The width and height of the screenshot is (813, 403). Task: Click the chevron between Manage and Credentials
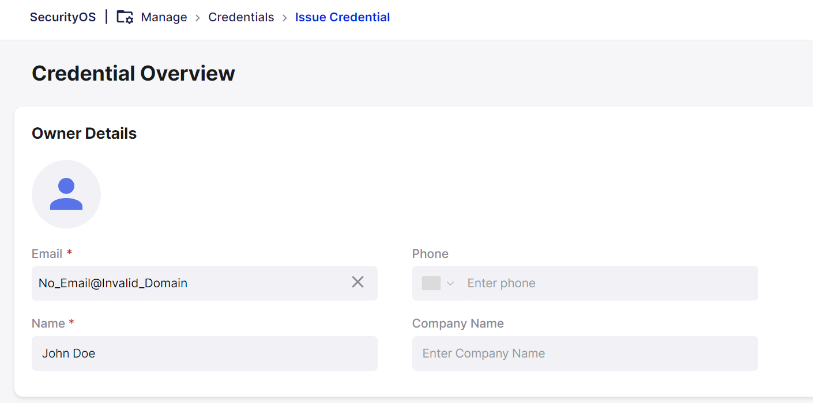[x=198, y=18]
